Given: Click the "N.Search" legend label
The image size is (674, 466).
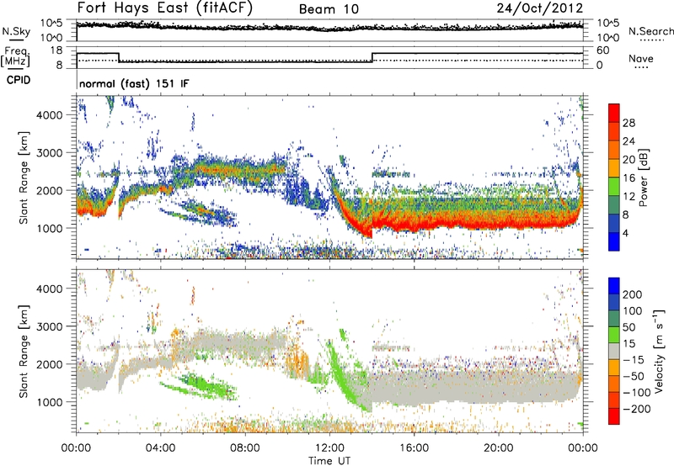Looking at the screenshot, I should 650,31.
